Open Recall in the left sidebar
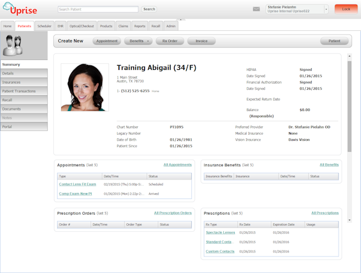The height and width of the screenshot is (273, 361). pos(24,100)
